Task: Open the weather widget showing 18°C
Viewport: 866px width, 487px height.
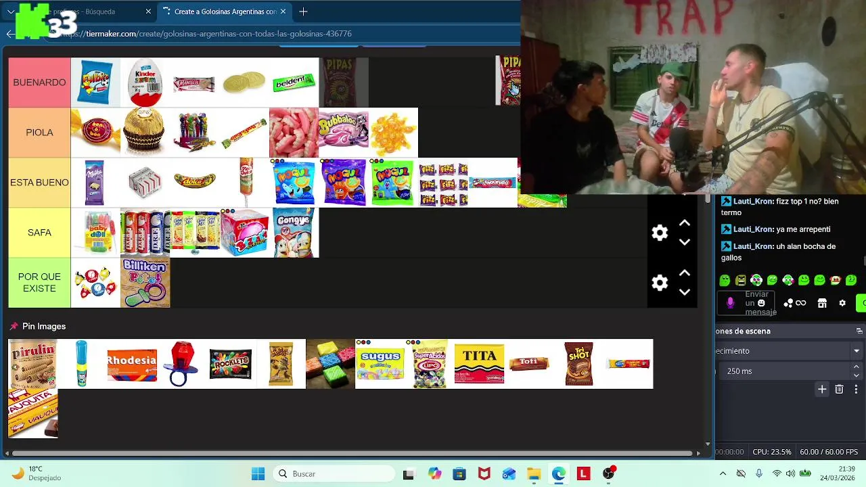Action: (37, 473)
